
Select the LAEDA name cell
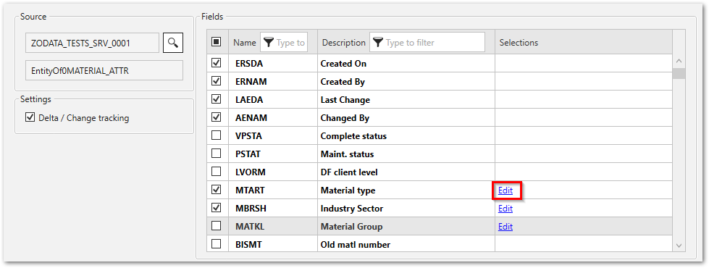point(272,100)
